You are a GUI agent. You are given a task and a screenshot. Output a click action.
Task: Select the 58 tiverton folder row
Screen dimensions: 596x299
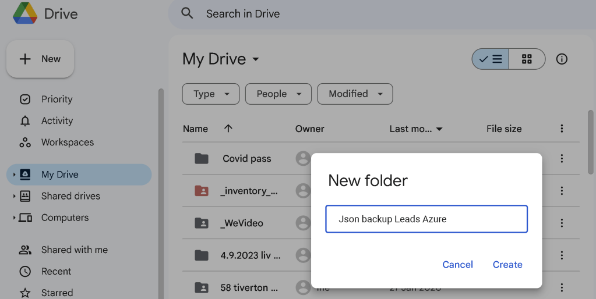(381, 286)
